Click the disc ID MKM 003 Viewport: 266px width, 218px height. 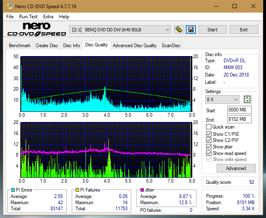pos(233,68)
